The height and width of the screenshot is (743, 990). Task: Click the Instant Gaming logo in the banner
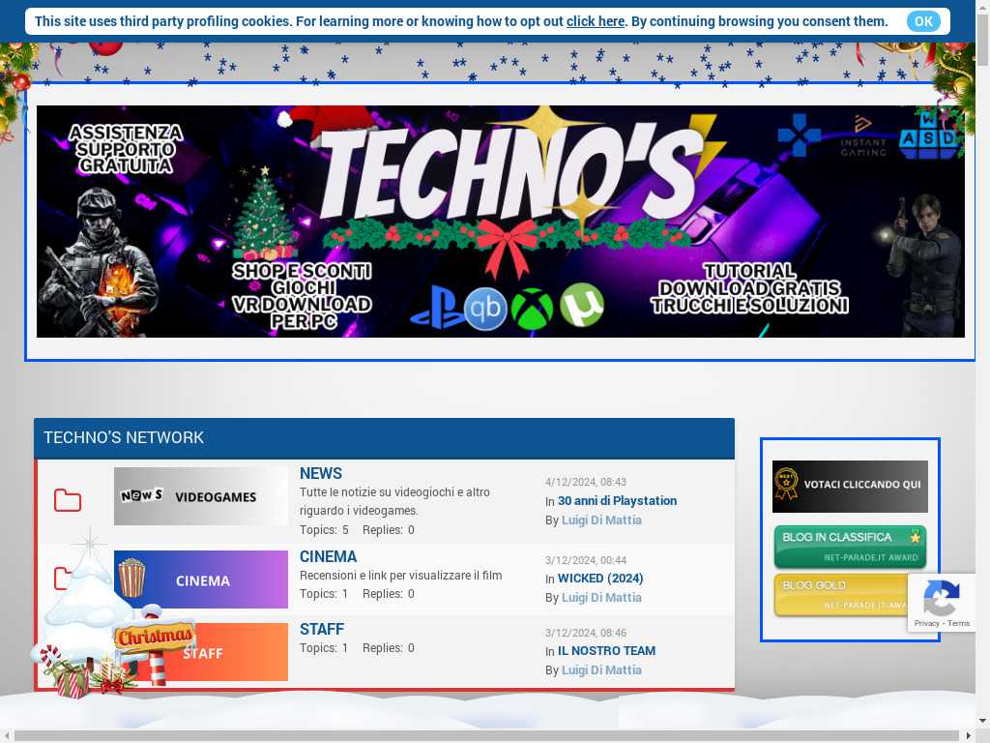click(x=863, y=135)
